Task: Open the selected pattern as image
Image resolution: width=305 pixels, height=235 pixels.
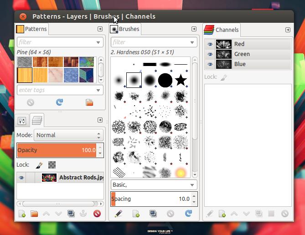Action: [89, 102]
